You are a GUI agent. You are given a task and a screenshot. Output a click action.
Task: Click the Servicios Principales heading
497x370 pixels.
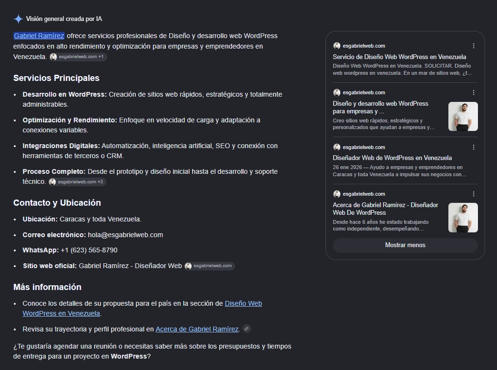(x=56, y=78)
